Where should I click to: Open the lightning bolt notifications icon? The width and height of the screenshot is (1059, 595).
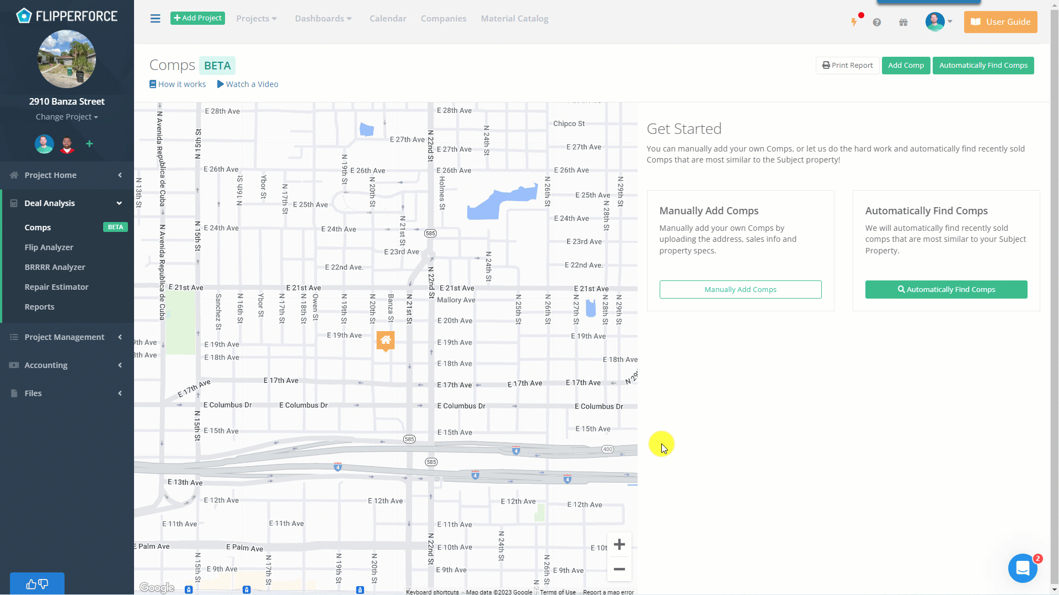(x=854, y=22)
